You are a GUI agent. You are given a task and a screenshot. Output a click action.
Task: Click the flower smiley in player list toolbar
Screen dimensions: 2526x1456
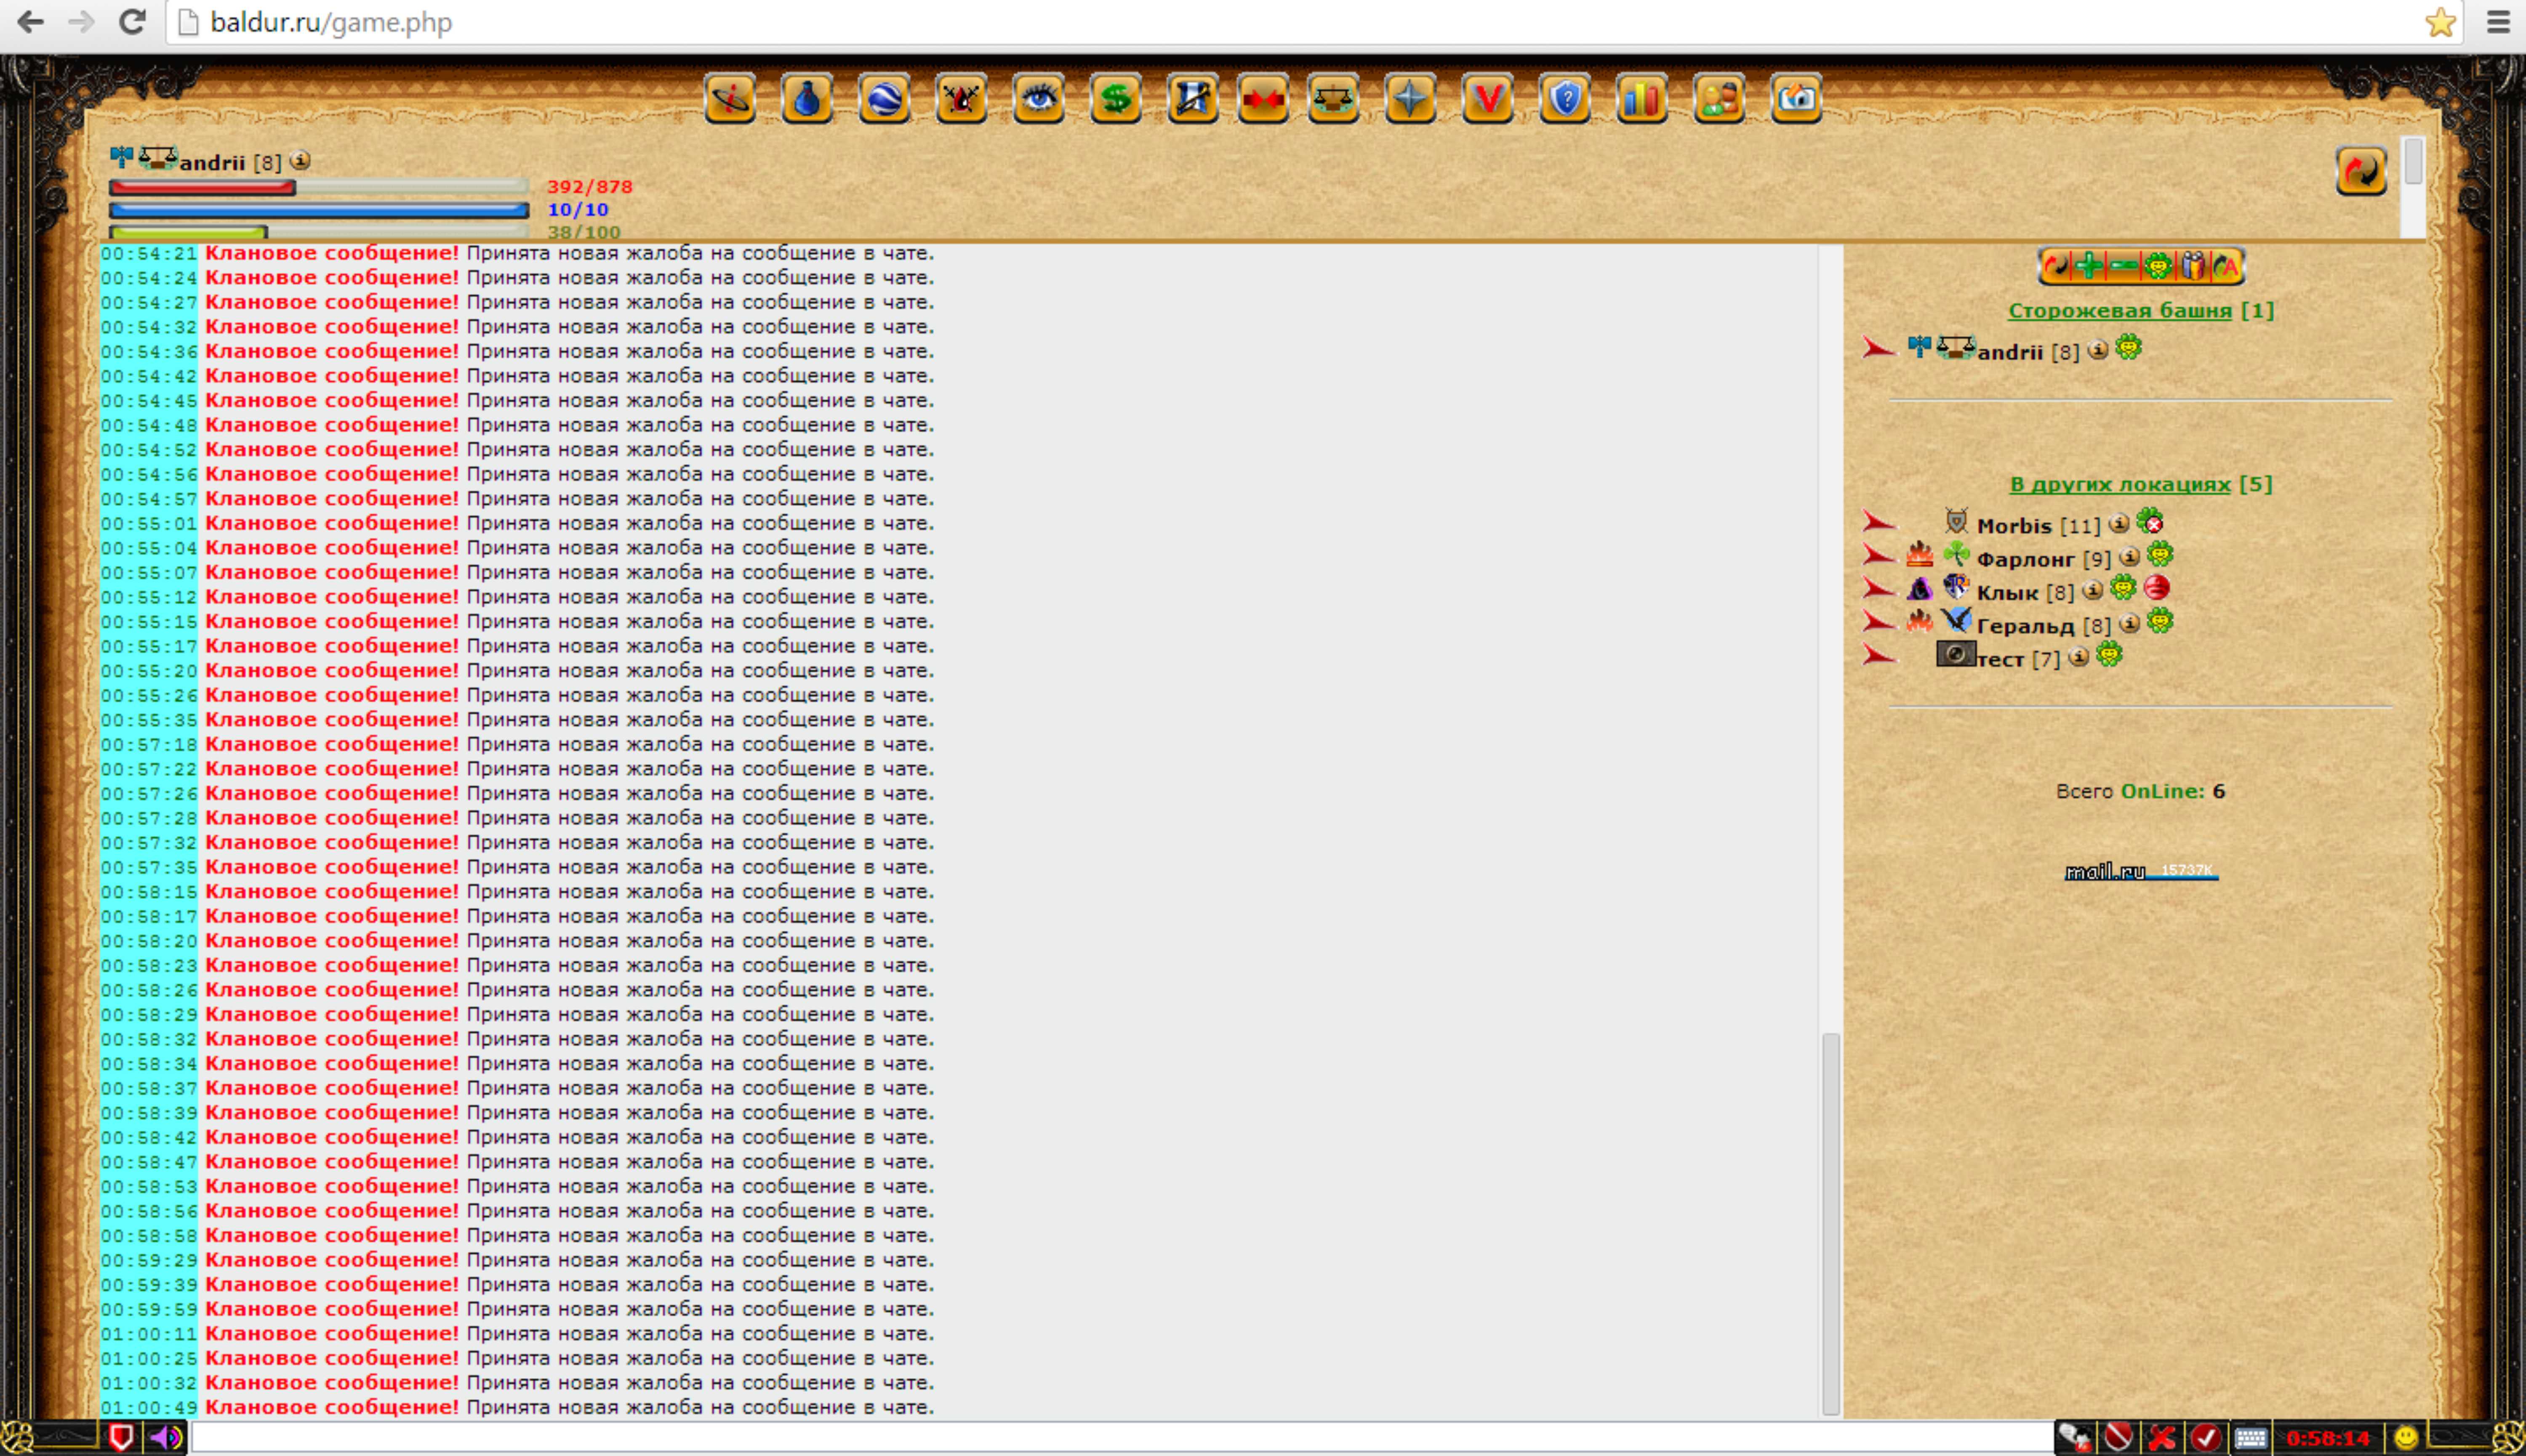(x=2158, y=266)
